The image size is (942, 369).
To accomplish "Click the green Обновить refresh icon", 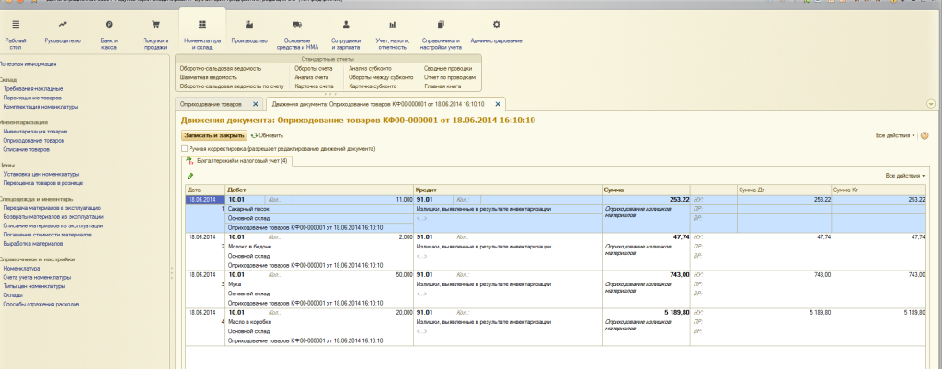I will pyautogui.click(x=254, y=136).
